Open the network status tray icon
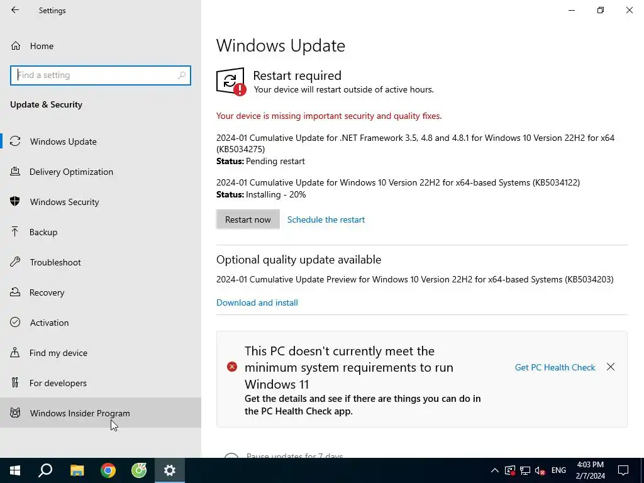The image size is (644, 483). [x=525, y=470]
